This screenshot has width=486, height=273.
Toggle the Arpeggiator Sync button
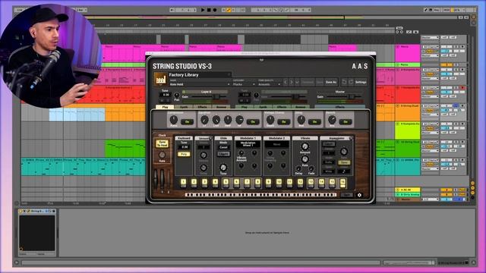pyautogui.click(x=344, y=162)
